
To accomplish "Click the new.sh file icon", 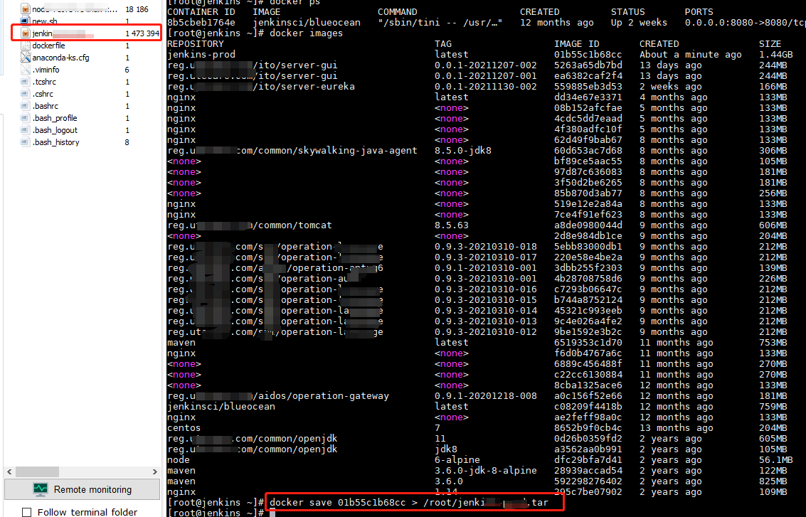I will (x=25, y=21).
